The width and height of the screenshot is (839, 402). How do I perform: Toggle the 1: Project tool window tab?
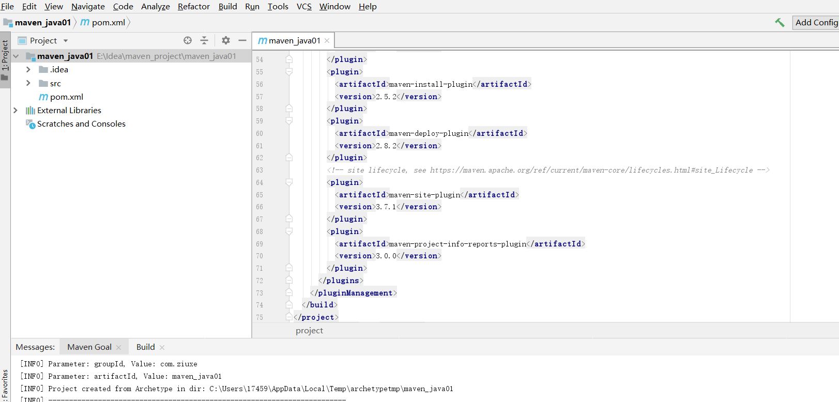coord(5,60)
